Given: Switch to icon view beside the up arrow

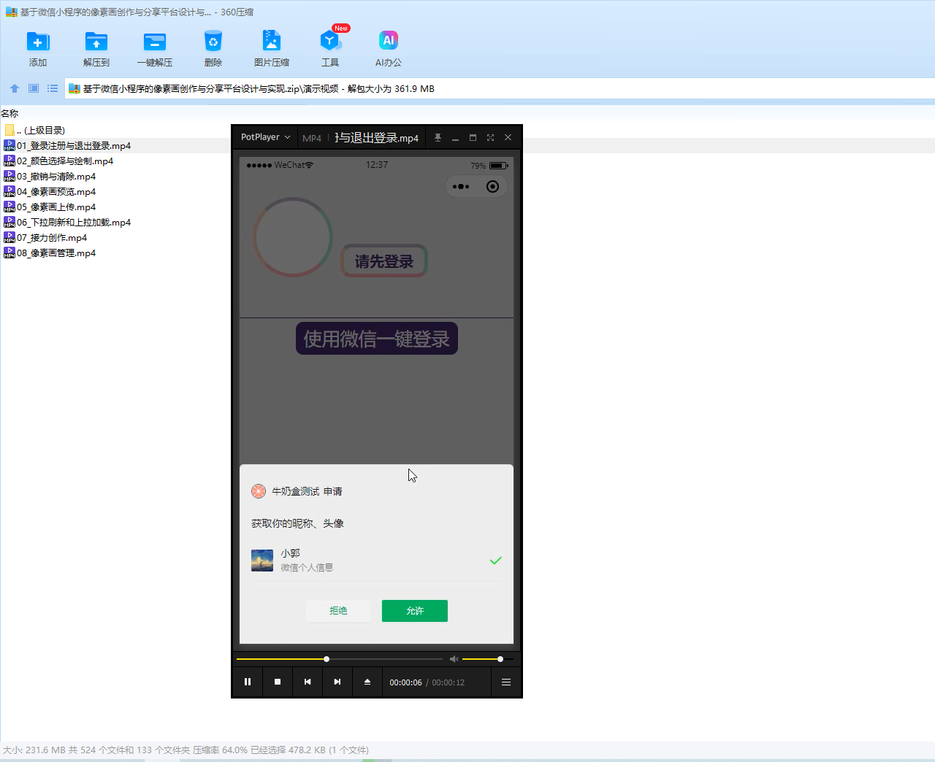Looking at the screenshot, I should click(34, 88).
